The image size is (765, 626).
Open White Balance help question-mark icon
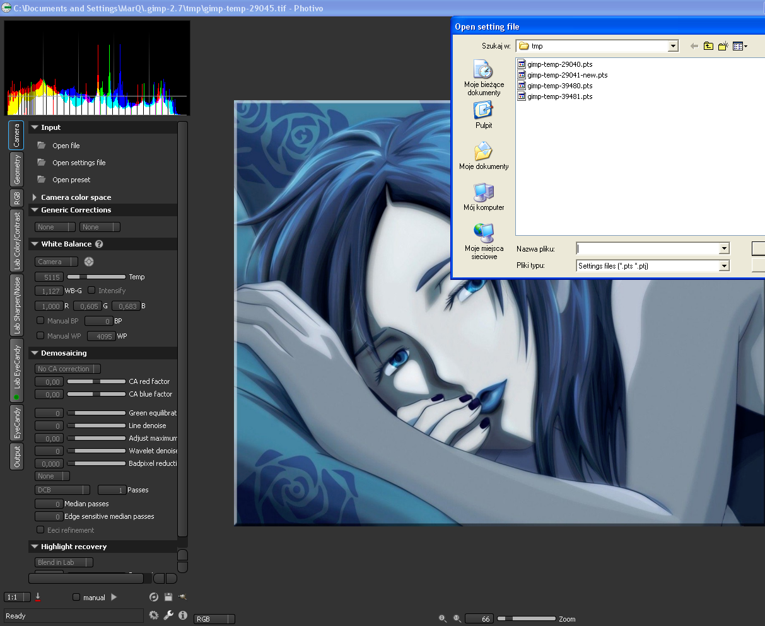coord(99,244)
